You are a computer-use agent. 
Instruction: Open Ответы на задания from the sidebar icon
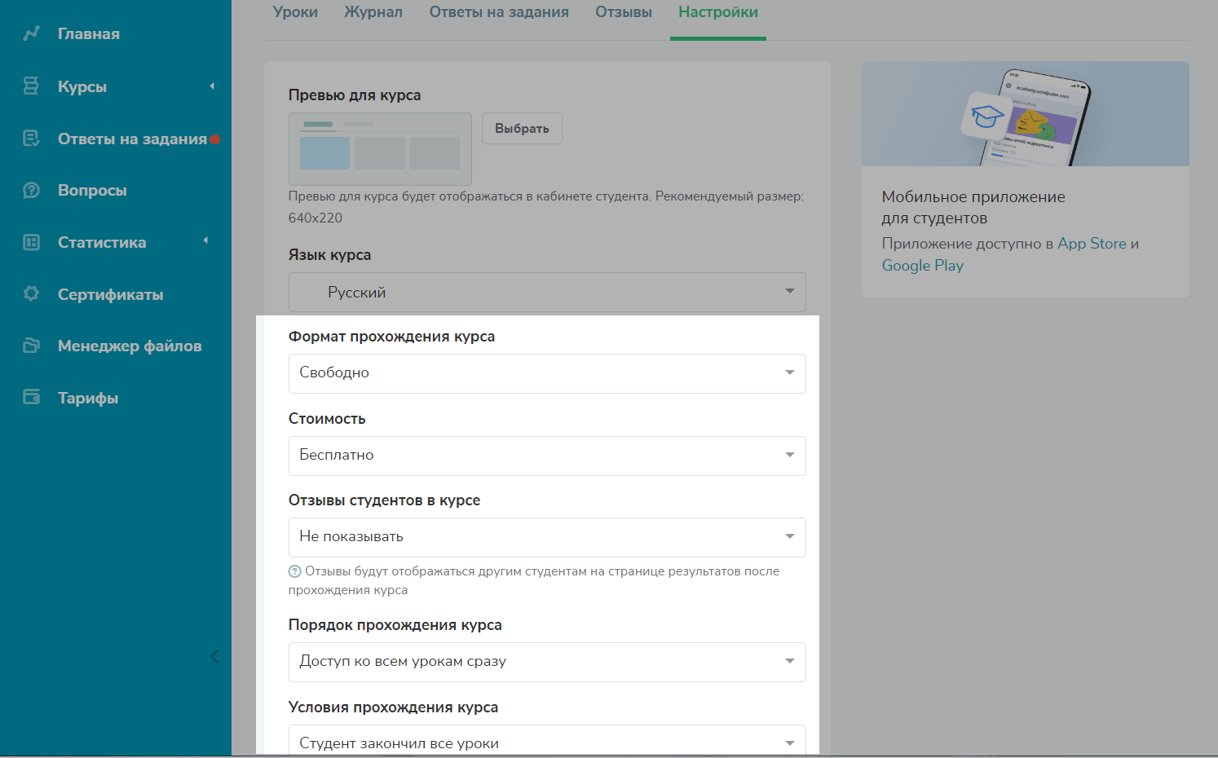tap(31, 139)
